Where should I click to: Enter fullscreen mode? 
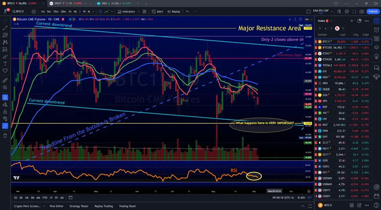pyautogui.click(x=354, y=11)
